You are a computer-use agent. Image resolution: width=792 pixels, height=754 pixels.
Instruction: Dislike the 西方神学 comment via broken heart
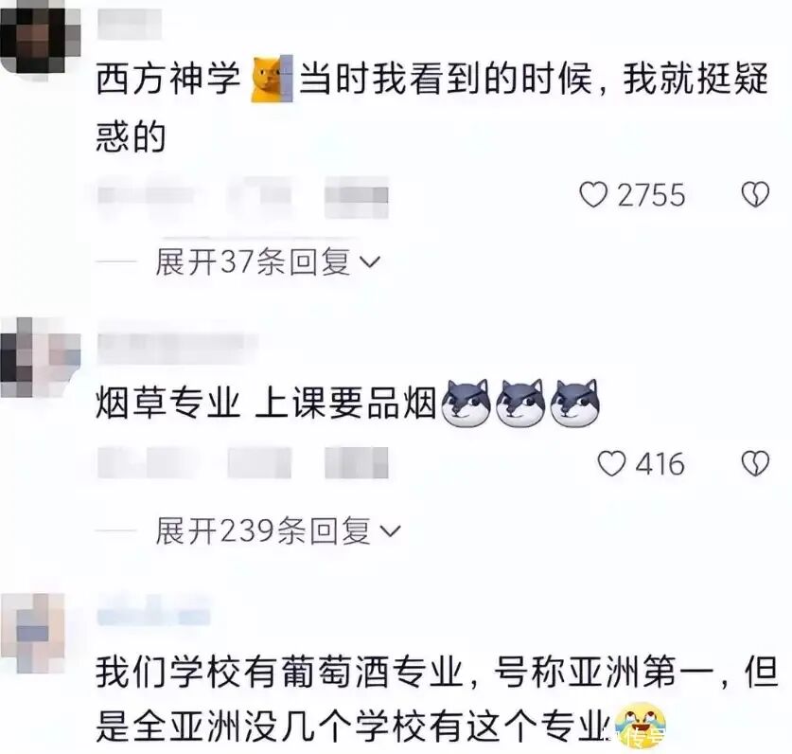click(x=755, y=195)
